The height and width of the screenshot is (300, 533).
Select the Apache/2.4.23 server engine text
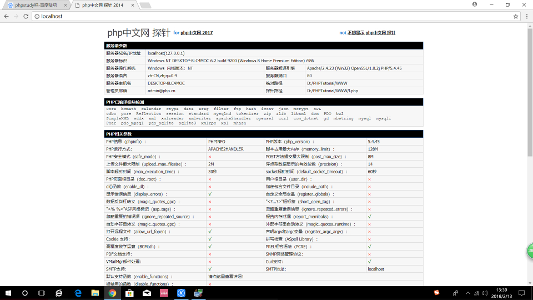(x=354, y=68)
